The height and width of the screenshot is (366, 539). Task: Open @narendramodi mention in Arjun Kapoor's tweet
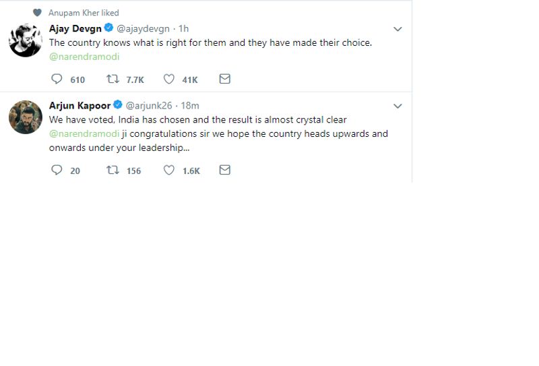pos(84,133)
